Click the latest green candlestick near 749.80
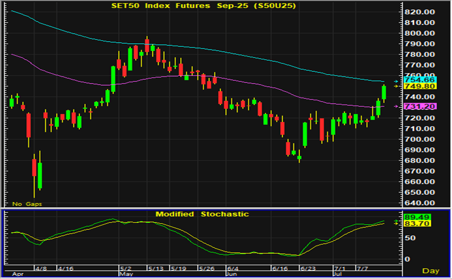Image resolution: width=452 pixels, height=279 pixels. tap(384, 92)
